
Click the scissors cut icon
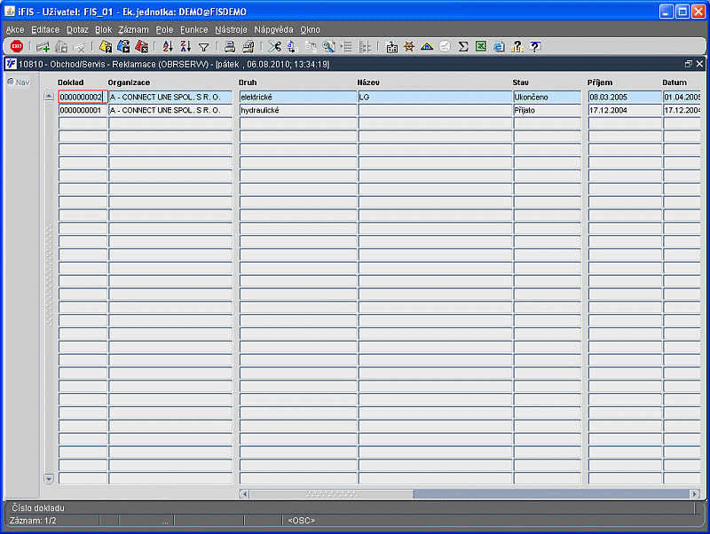[x=274, y=46]
